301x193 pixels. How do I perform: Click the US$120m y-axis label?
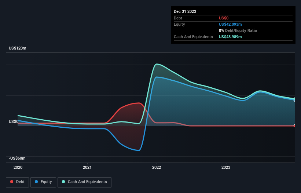pos(18,48)
